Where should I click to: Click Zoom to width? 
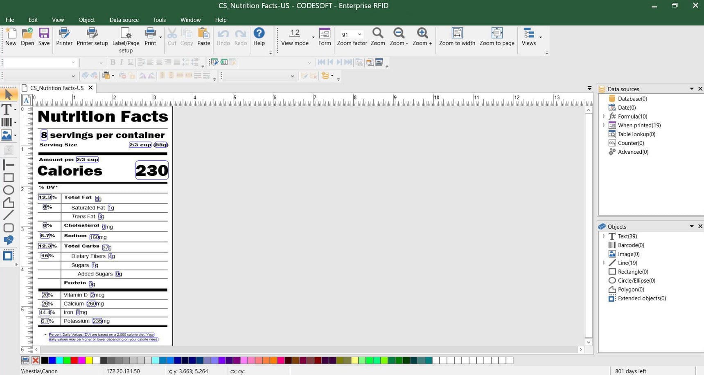coord(457,37)
